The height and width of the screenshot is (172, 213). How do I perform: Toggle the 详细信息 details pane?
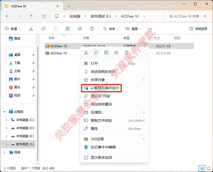[198, 29]
